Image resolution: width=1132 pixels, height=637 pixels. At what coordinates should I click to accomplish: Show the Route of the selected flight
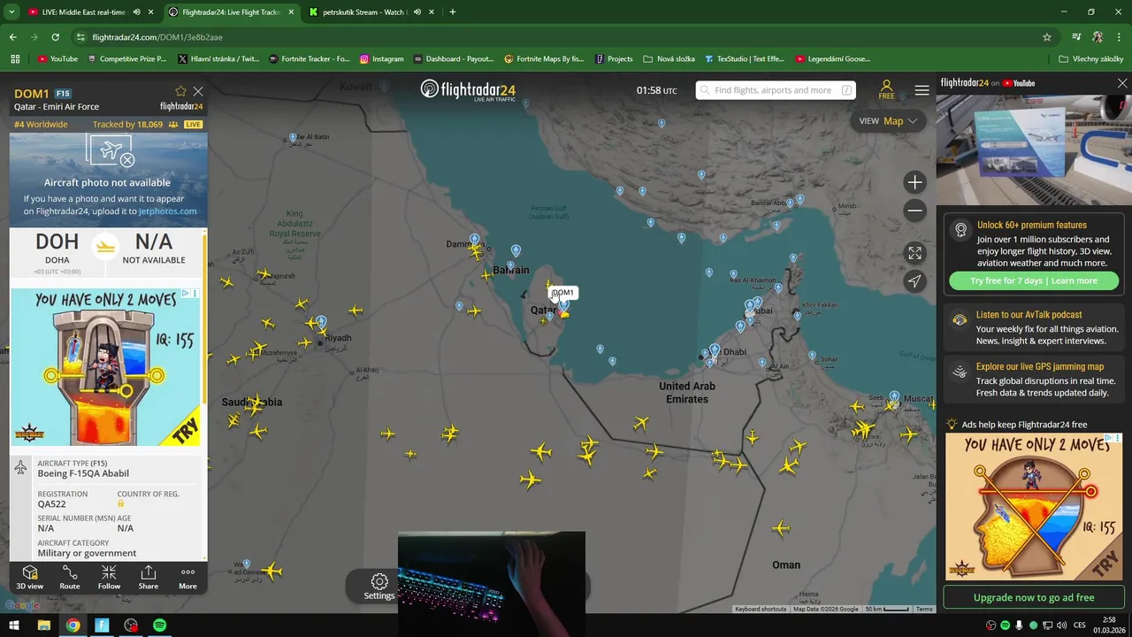[x=70, y=577]
